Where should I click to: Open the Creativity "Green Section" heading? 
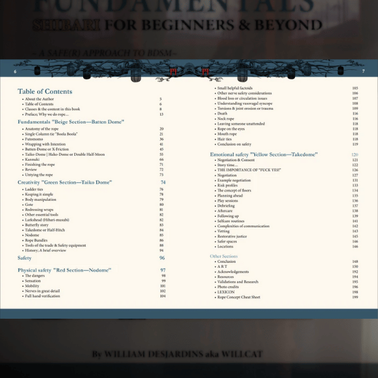click(x=64, y=182)
